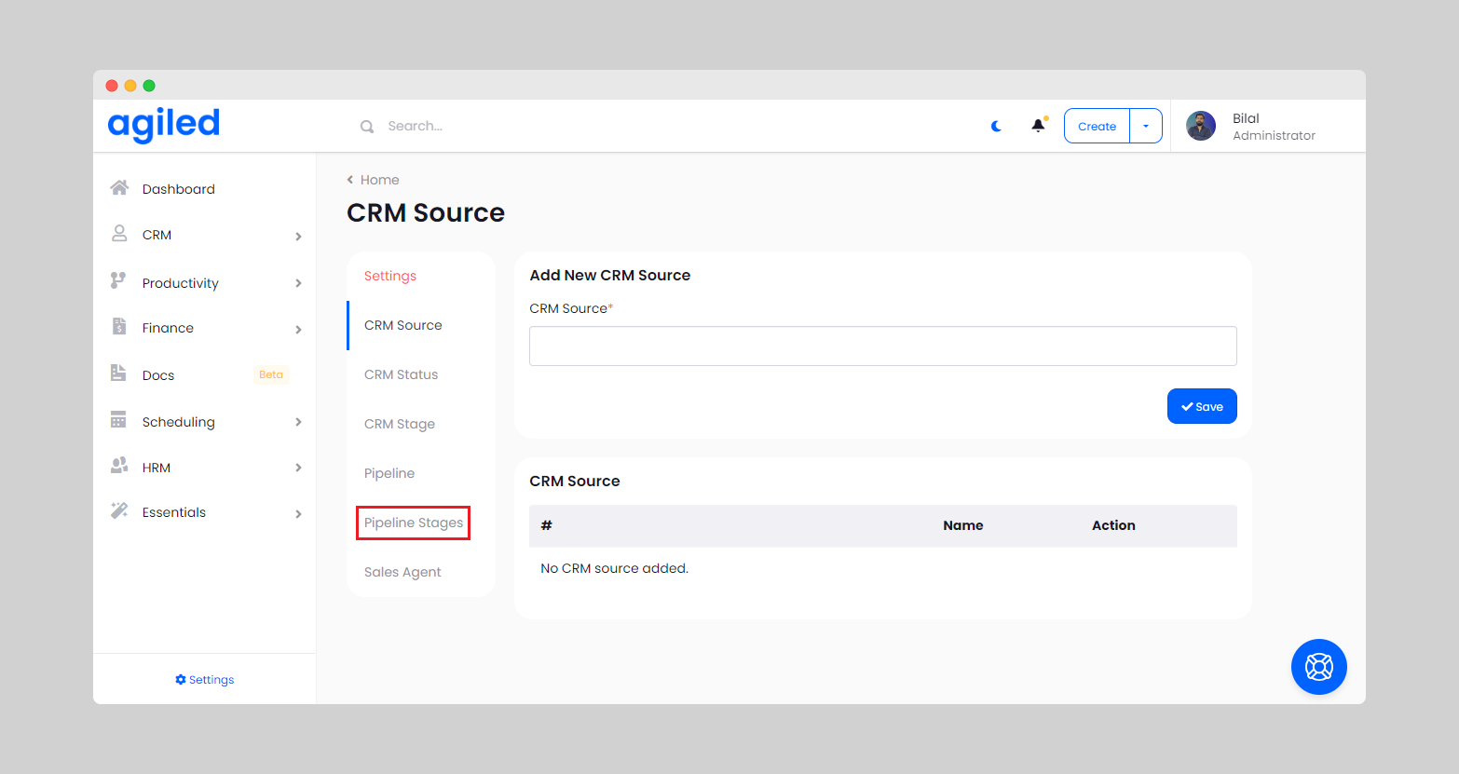
Task: Open the help lifebuoy widget
Action: pyautogui.click(x=1318, y=667)
